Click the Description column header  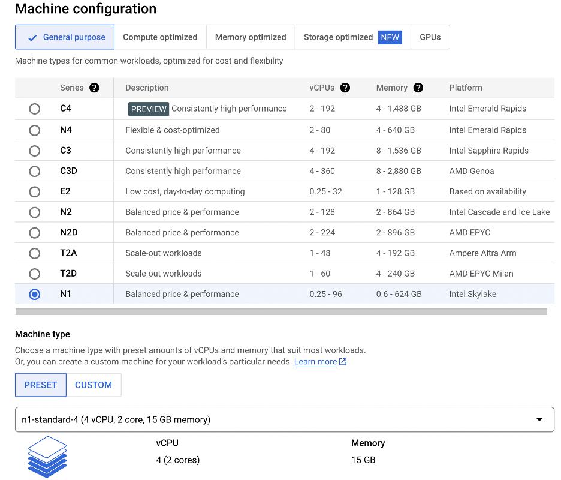pos(147,88)
